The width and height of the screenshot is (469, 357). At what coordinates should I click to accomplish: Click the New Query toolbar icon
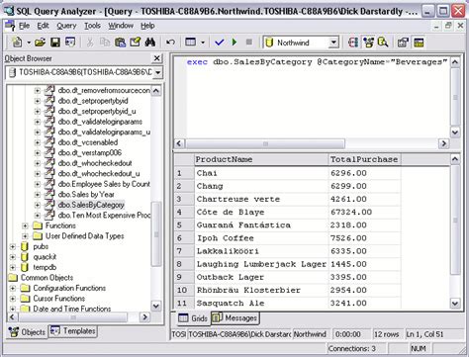(x=17, y=43)
